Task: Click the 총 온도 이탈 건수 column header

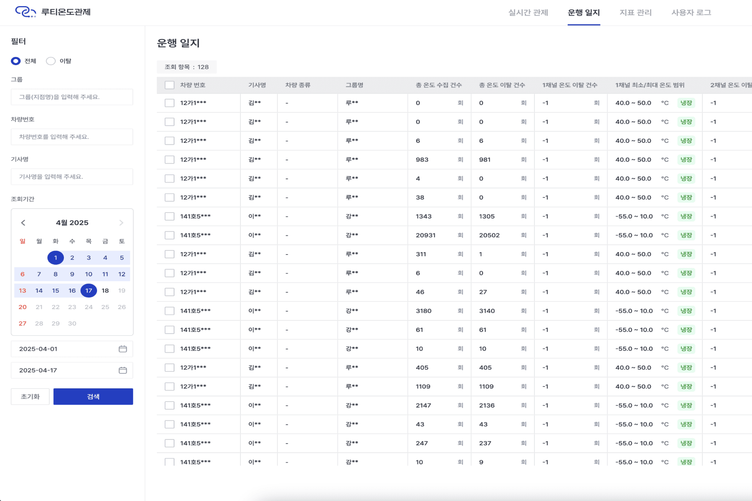Action: point(502,85)
